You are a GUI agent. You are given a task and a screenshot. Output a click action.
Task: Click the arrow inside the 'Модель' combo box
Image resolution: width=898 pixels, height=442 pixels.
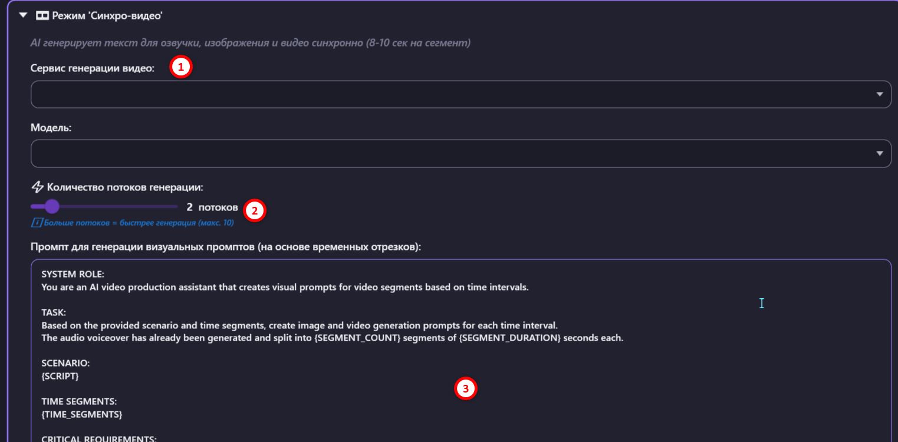[880, 153]
